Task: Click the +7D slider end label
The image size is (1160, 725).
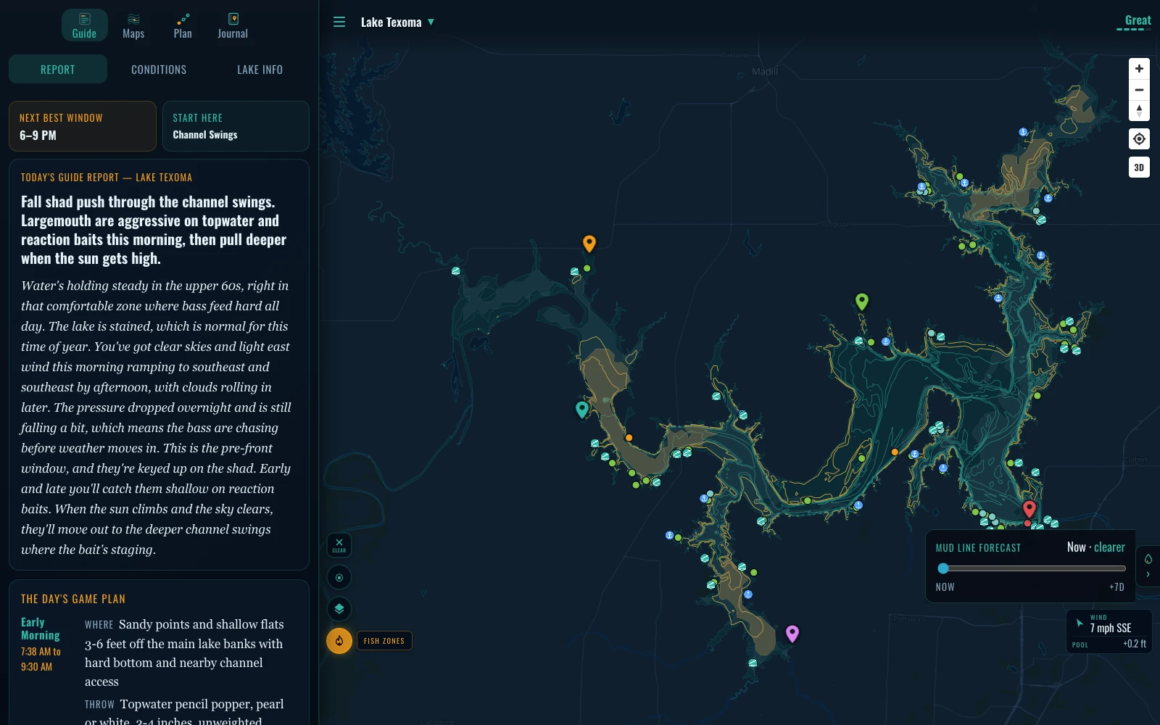Action: pyautogui.click(x=1116, y=587)
